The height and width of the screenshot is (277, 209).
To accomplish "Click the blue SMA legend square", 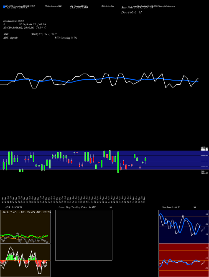I will pos(4,7).
